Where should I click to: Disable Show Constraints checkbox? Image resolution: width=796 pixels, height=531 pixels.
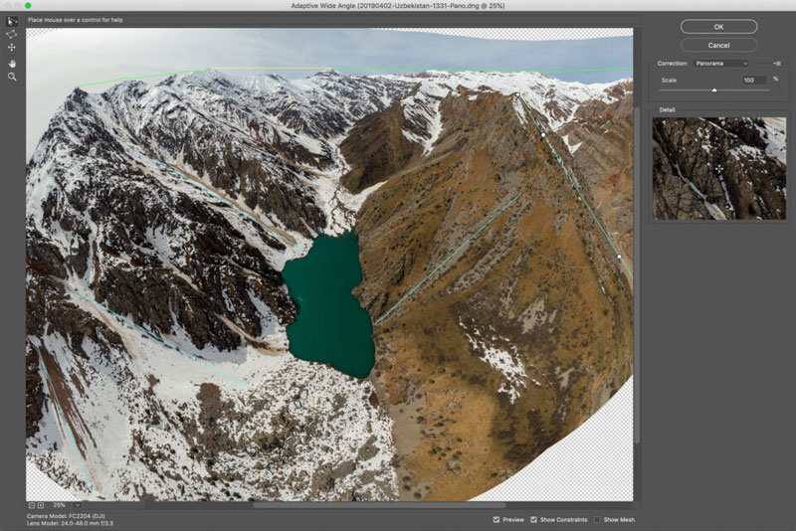[x=535, y=519]
